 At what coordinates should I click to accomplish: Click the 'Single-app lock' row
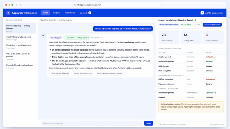click(191, 57)
